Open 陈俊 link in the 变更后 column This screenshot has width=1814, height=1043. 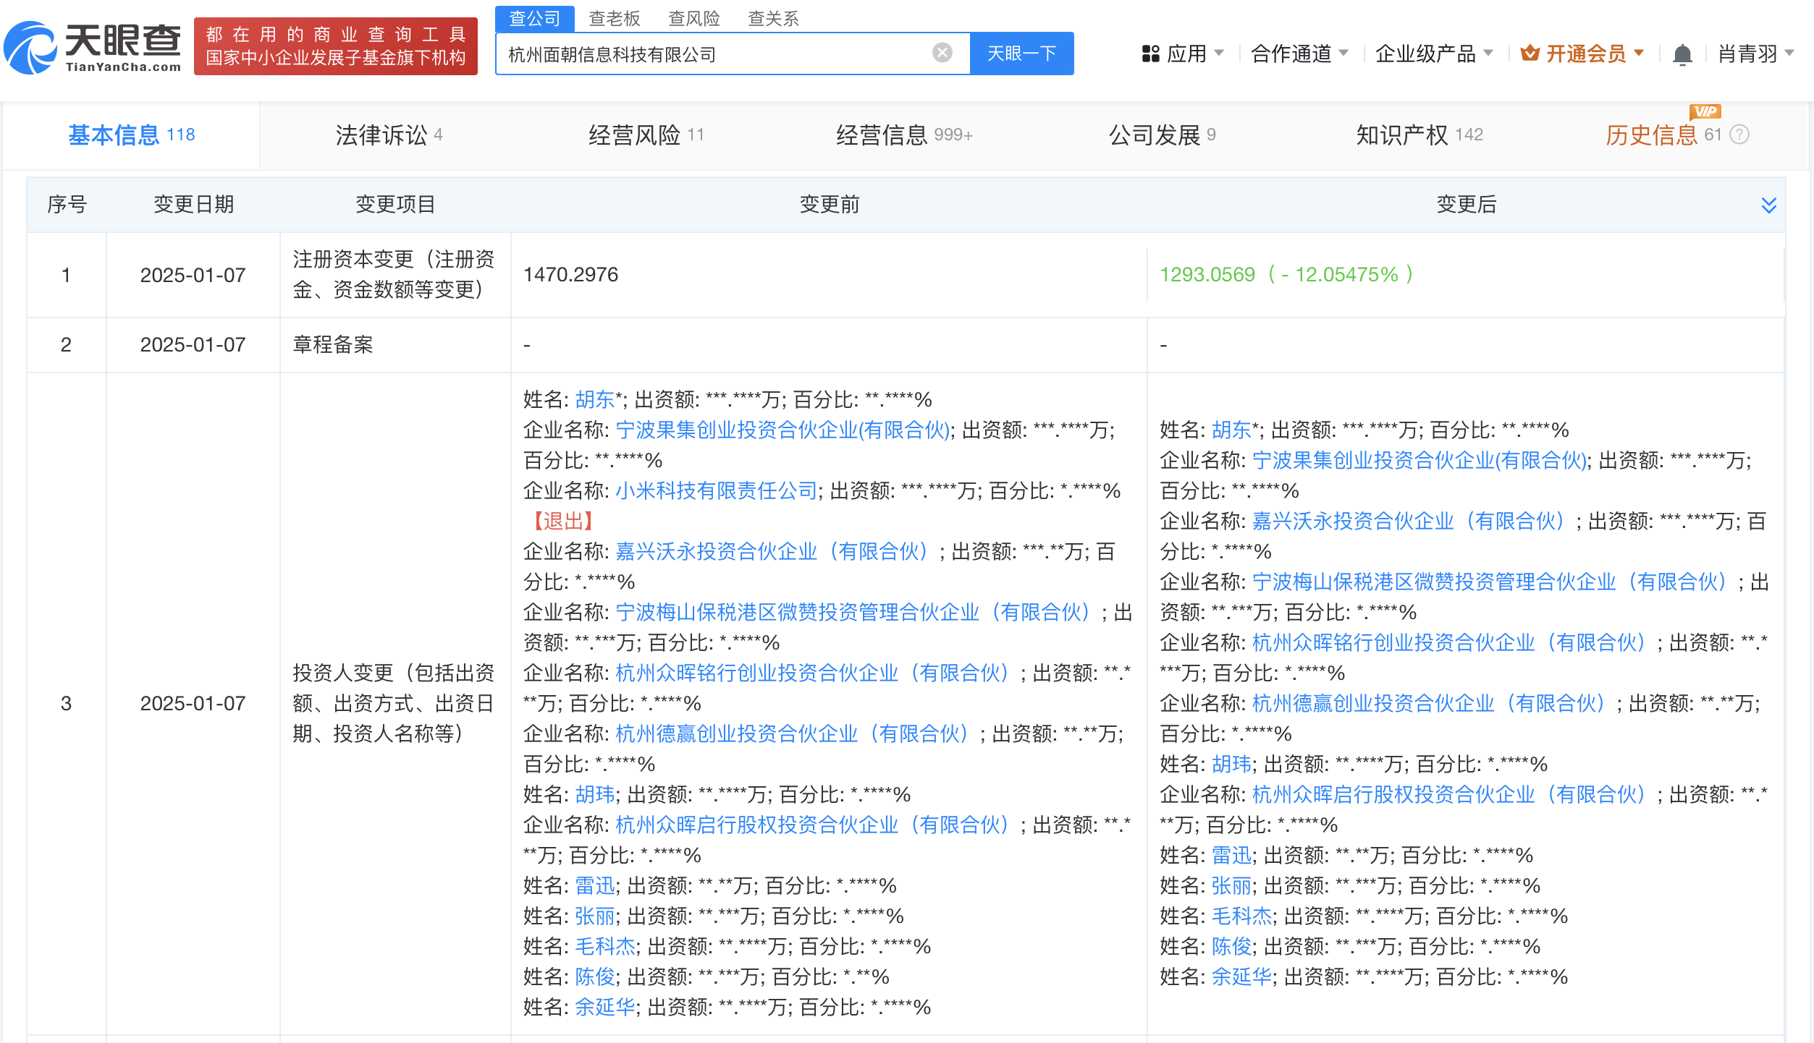coord(1231,946)
